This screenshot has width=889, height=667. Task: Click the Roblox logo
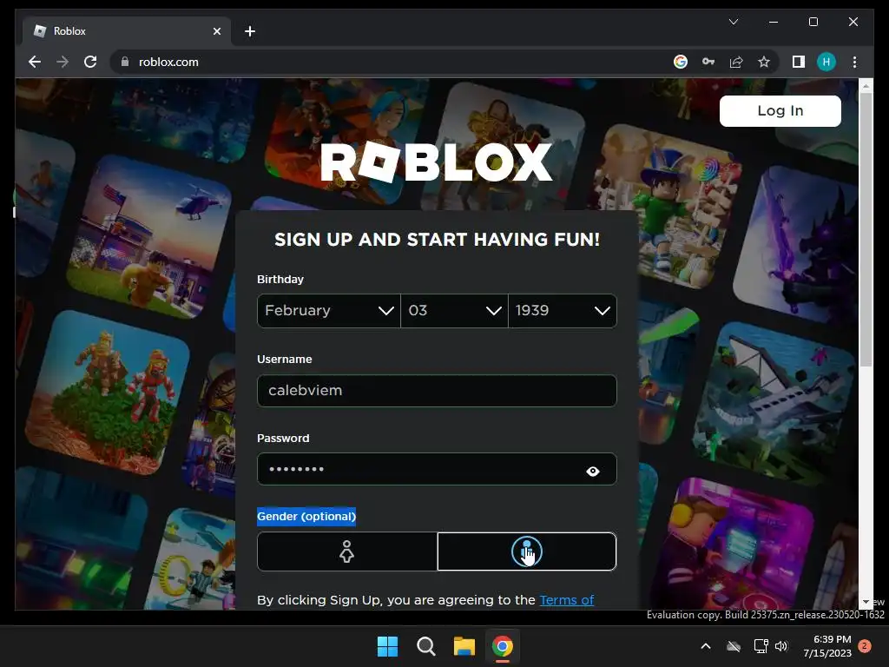click(x=436, y=162)
